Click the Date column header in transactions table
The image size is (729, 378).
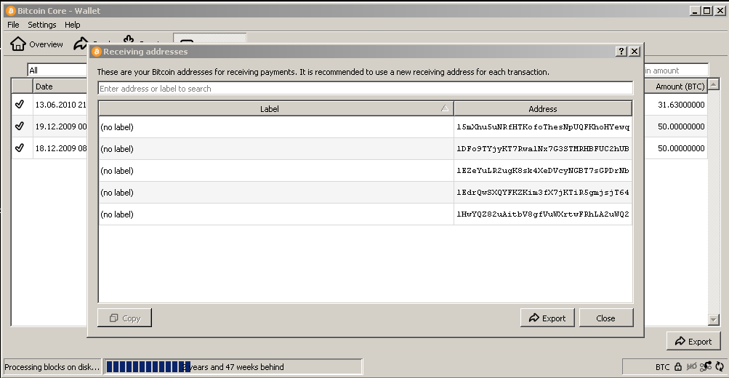click(x=60, y=87)
